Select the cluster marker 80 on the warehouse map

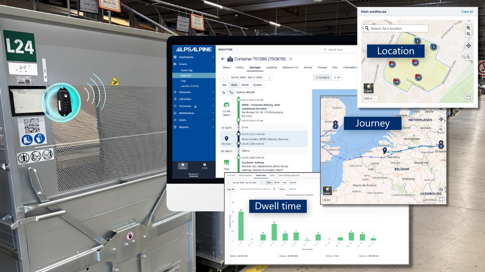(x=392, y=64)
